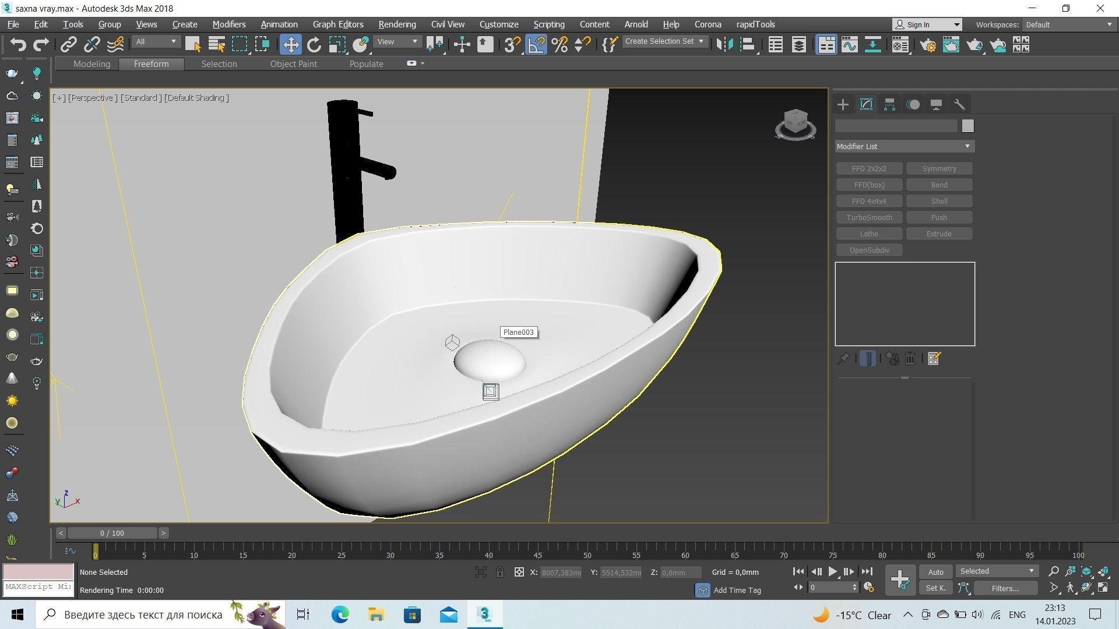
Task: Open the Create Selection Set dropdown
Action: coord(664,42)
